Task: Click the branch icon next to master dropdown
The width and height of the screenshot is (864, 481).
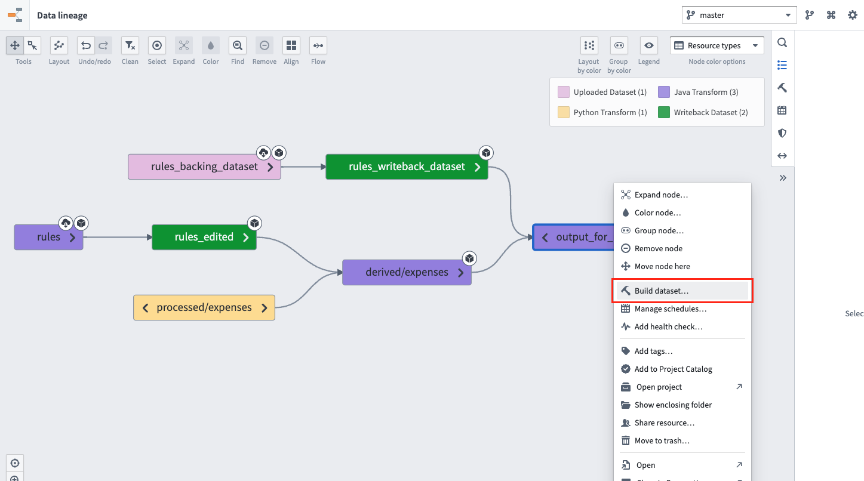Action: coord(810,15)
